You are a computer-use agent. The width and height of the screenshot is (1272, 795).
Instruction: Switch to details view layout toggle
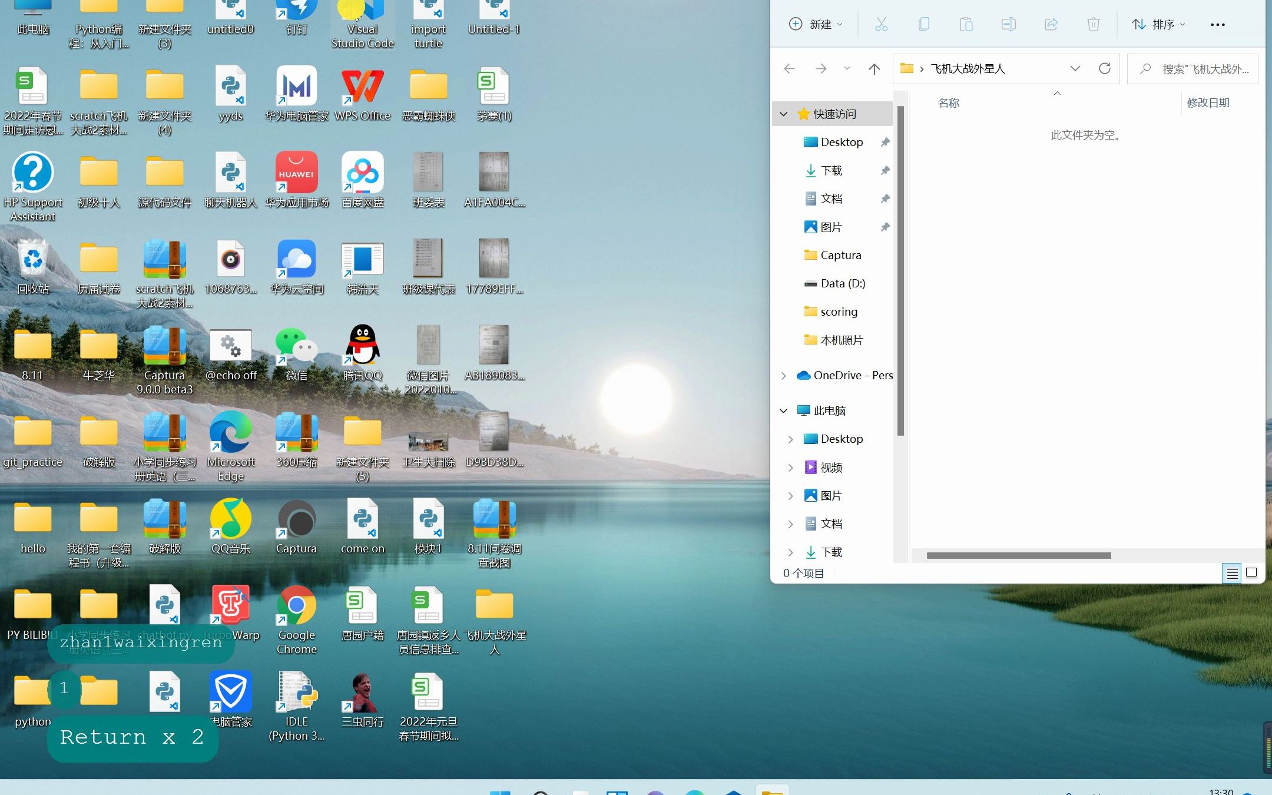click(x=1232, y=573)
